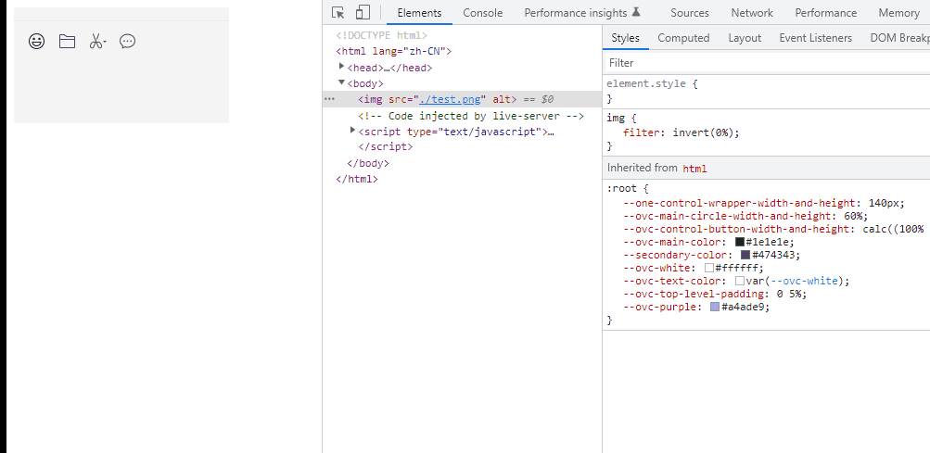This screenshot has height=453, width=930.
Task: Open the #474343 color swatch
Action: [745, 255]
